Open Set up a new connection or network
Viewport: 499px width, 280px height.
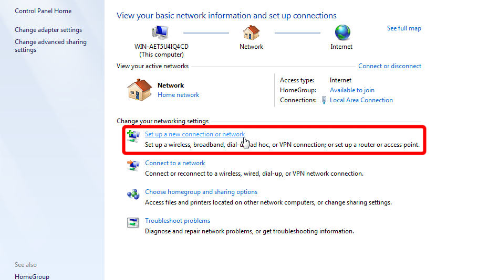point(194,134)
